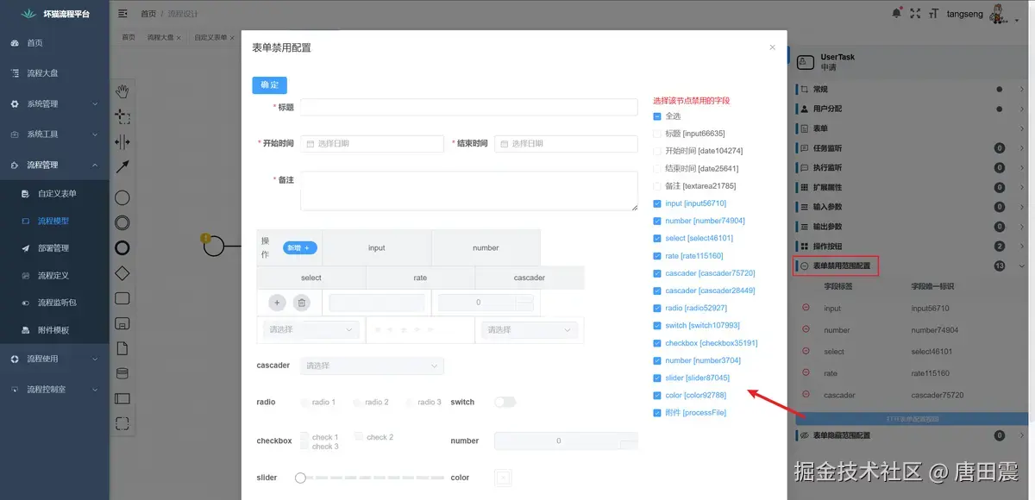1035x500 pixels.
Task: Click the hamburger icon to collapse sidebar
Action: click(x=122, y=13)
